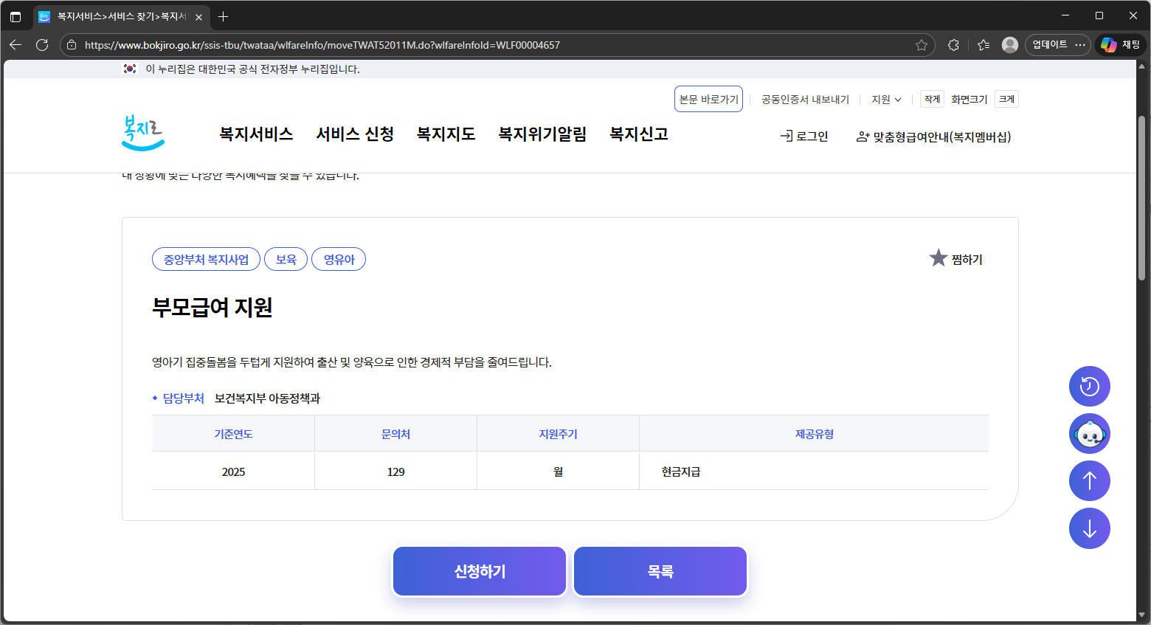Open the browser settings ellipsis menu
Image resolution: width=1151 pixels, height=625 pixels.
[1080, 45]
